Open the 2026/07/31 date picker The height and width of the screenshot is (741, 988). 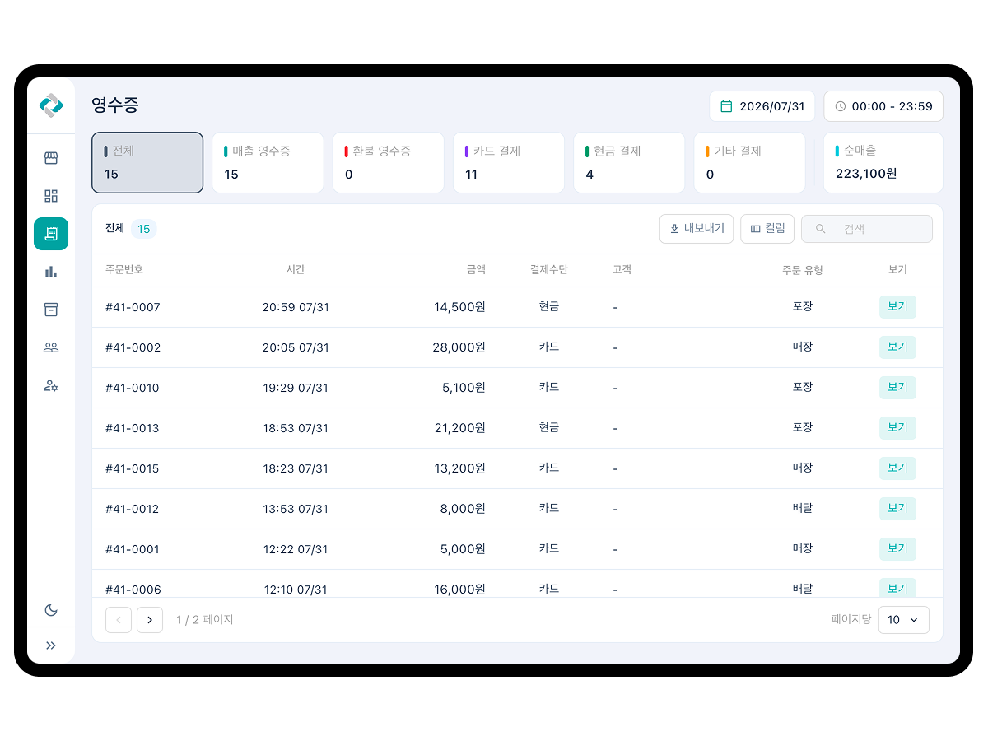(762, 106)
